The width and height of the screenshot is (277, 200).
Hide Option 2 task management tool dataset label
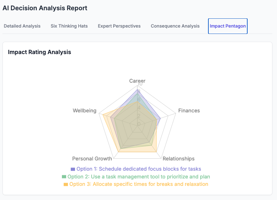[x=139, y=177]
